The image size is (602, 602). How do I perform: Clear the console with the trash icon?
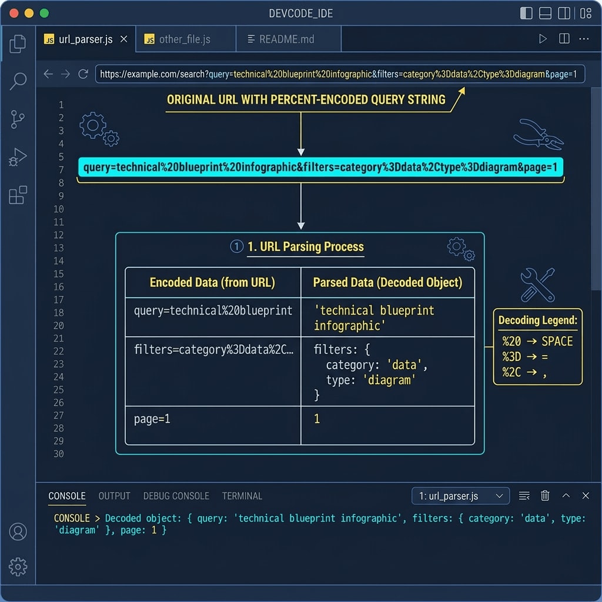544,496
